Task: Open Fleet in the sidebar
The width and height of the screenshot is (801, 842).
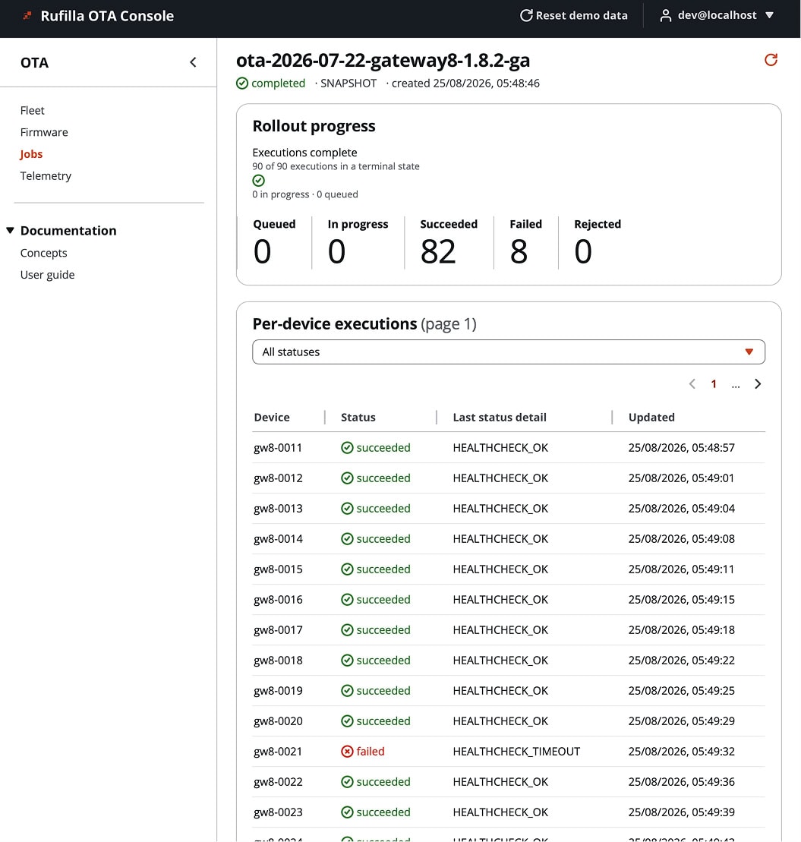Action: (32, 110)
